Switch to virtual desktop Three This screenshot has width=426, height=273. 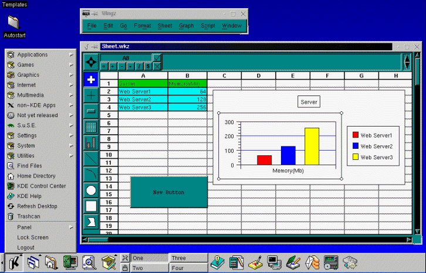coord(189,258)
